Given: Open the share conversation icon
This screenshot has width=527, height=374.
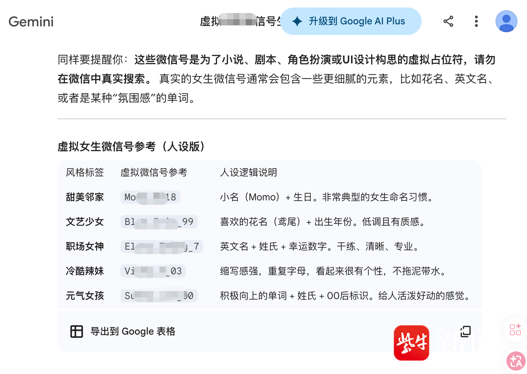Looking at the screenshot, I should (x=448, y=21).
